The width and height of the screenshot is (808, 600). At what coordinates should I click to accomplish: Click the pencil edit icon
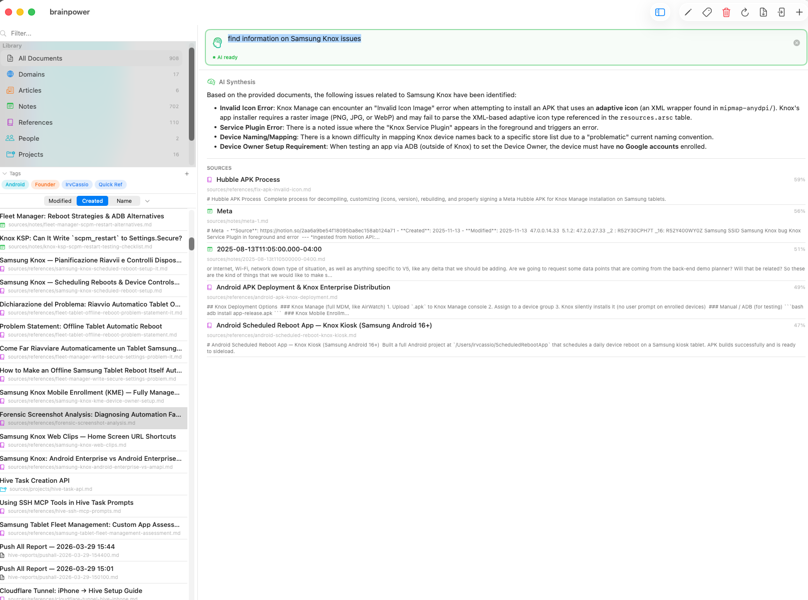click(x=688, y=13)
